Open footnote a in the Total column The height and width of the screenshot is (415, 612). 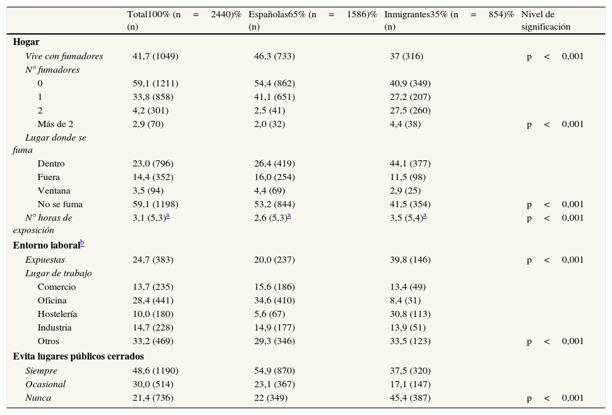point(167,215)
